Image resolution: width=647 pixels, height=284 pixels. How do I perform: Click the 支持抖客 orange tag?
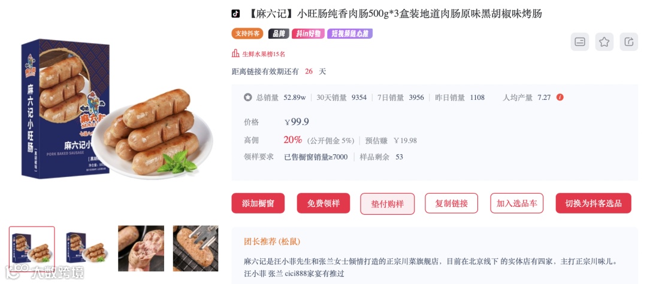247,33
